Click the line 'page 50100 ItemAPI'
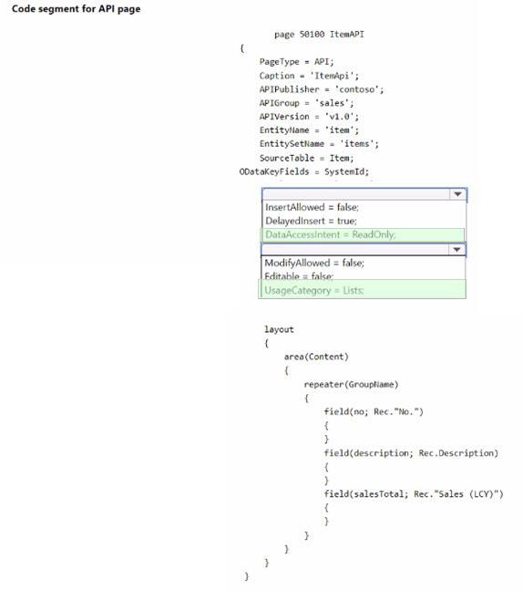This screenshot has height=591, width=523. tap(319, 35)
